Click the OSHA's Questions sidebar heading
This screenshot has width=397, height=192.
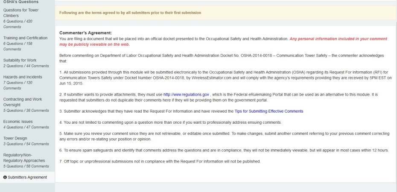(x=18, y=1)
